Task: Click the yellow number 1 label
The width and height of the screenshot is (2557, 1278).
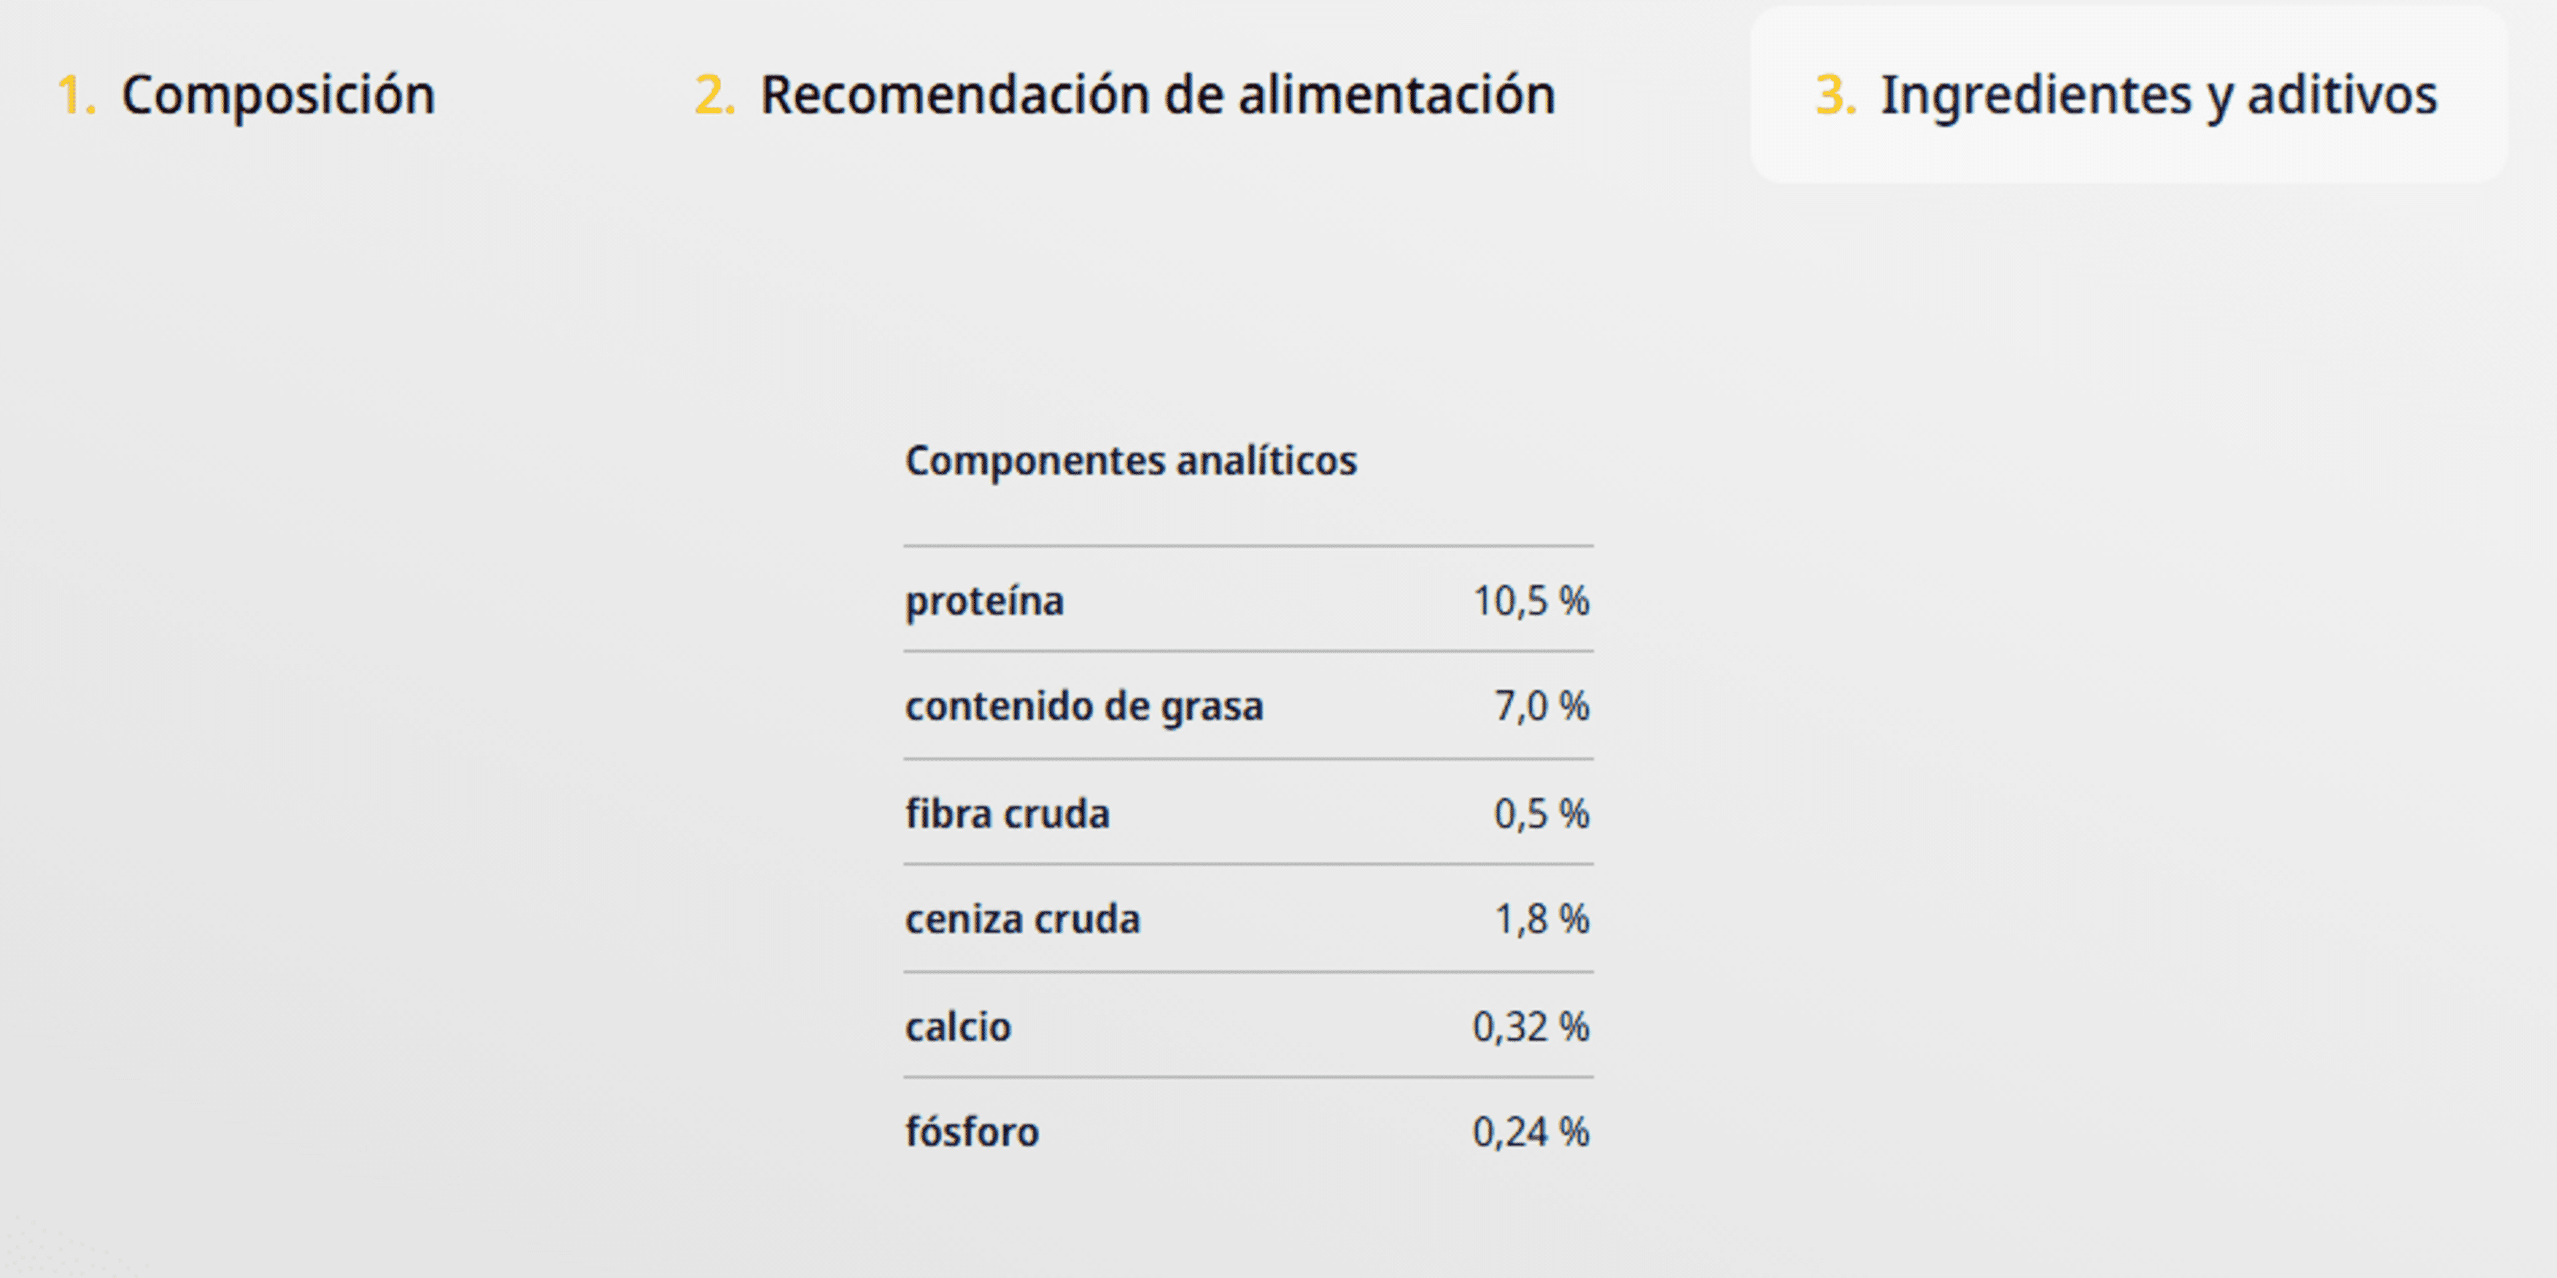Action: click(77, 95)
